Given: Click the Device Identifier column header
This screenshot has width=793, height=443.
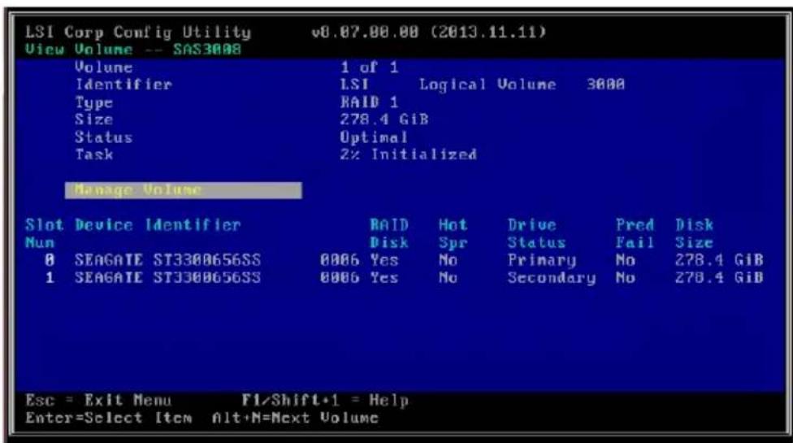Looking at the screenshot, I should pyautogui.click(x=158, y=225).
